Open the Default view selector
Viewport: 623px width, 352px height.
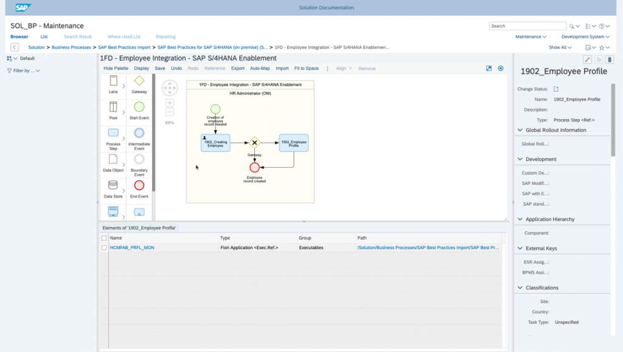pyautogui.click(x=21, y=58)
